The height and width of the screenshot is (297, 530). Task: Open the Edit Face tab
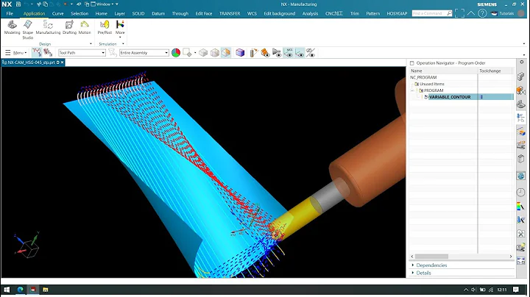[x=204, y=13]
